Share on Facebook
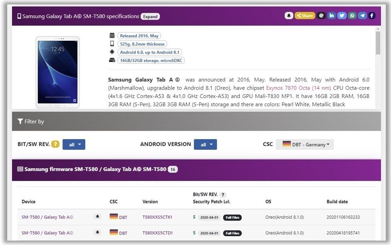This screenshot has width=391, height=245. [372, 16]
